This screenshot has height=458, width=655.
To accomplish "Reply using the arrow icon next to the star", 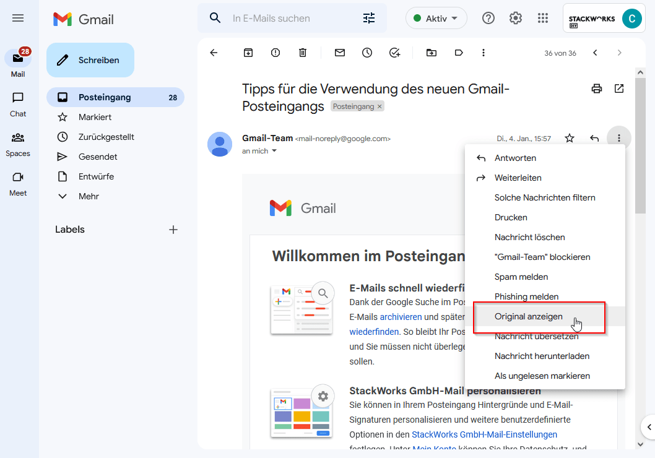I will (x=594, y=138).
